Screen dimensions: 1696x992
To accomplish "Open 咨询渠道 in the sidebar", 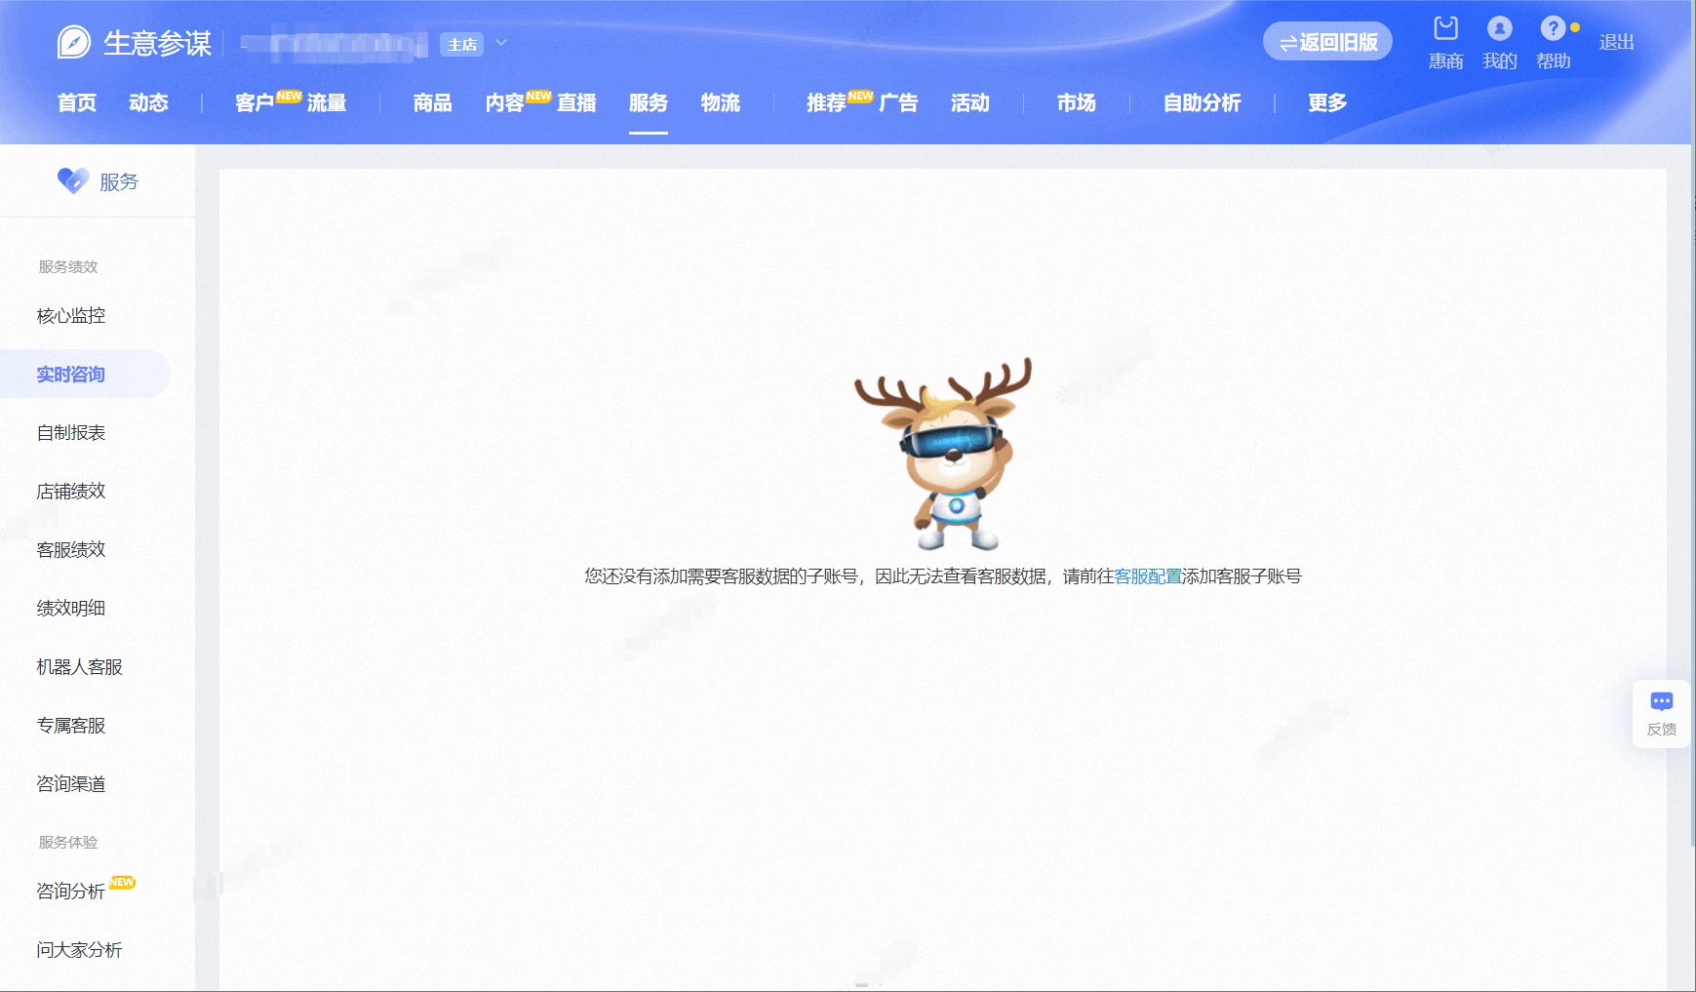I will coord(71,783).
